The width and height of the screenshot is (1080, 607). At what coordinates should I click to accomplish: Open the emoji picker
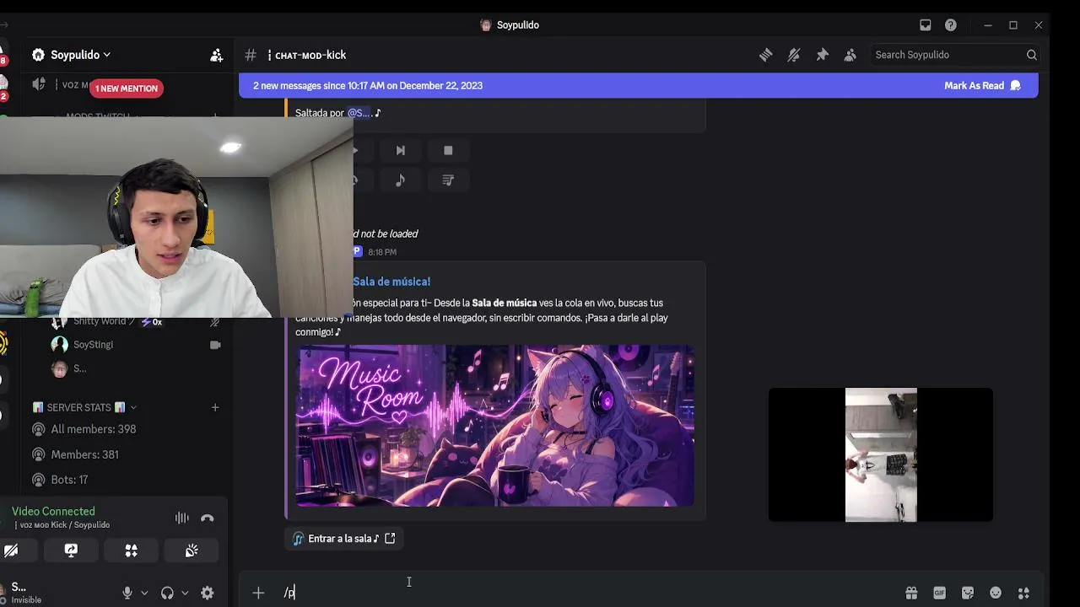(x=996, y=593)
